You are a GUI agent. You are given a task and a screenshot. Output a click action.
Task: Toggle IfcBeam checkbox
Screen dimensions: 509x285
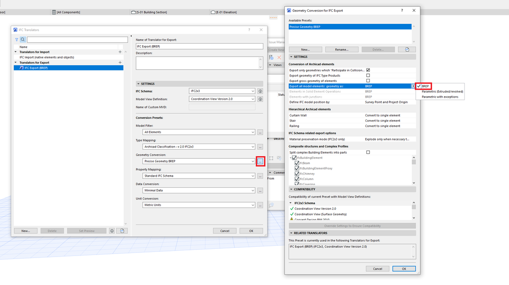(297, 163)
